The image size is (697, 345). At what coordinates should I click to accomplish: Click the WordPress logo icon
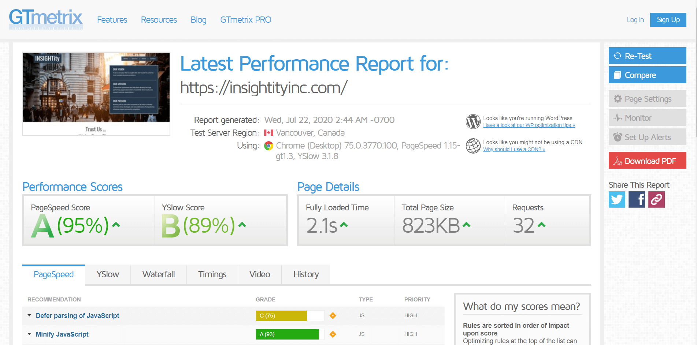[x=473, y=121]
